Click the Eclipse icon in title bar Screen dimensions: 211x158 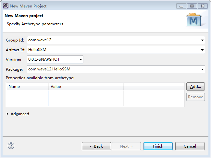click(6, 6)
